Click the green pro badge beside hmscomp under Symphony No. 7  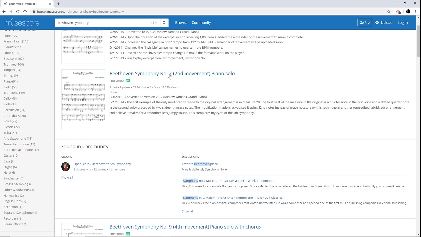point(128,81)
